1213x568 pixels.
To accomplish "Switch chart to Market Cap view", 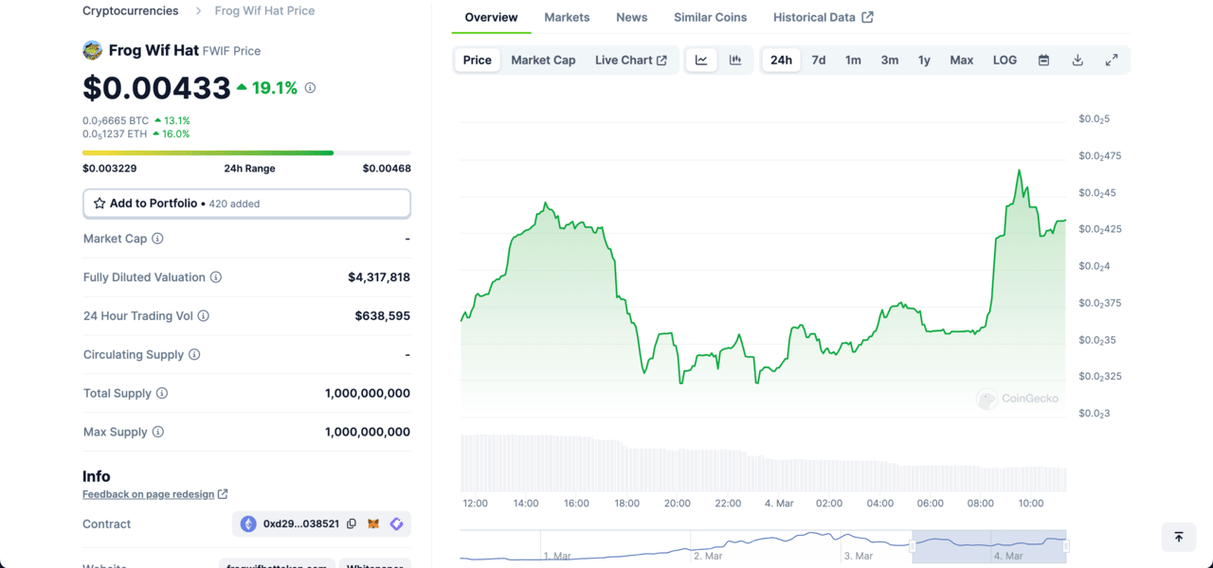I will point(543,60).
